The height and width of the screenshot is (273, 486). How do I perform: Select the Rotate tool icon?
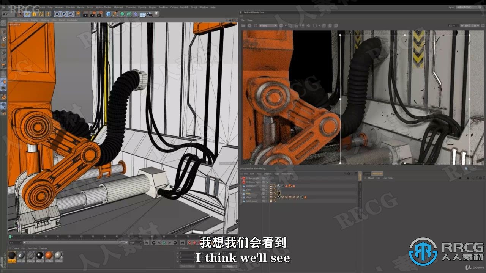(41, 14)
